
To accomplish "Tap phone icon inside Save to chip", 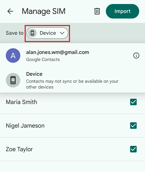I will (x=32, y=33).
